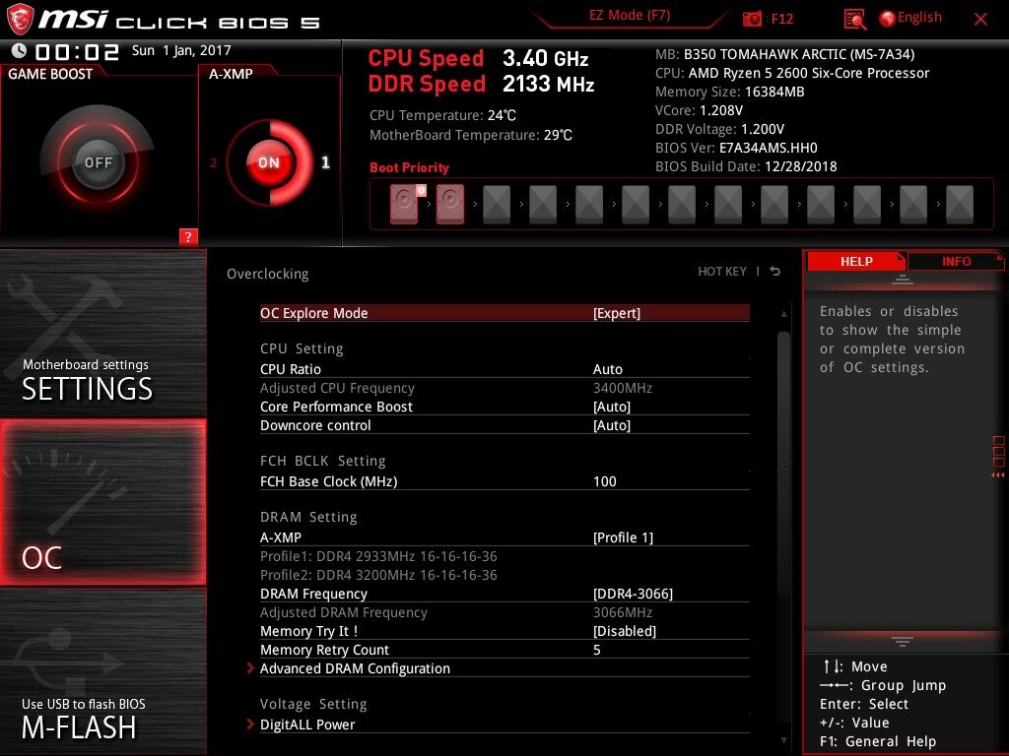This screenshot has width=1009, height=756.
Task: Take a screenshot with the F12 camera icon
Action: [x=752, y=19]
